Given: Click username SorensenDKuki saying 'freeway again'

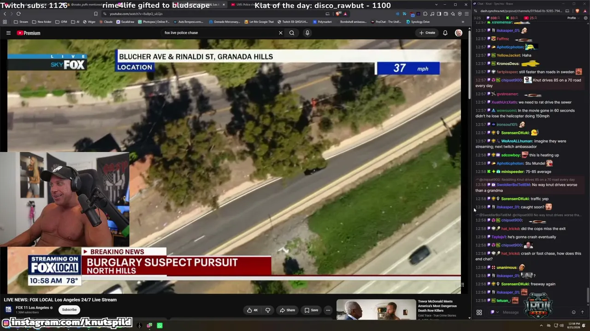Looking at the screenshot, I should point(515,284).
